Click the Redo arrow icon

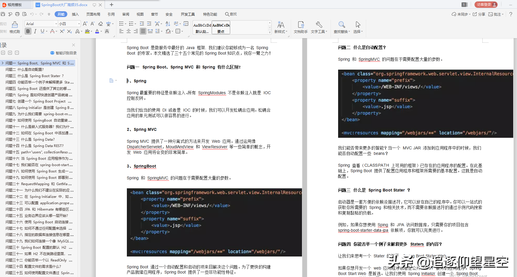tap(41, 14)
